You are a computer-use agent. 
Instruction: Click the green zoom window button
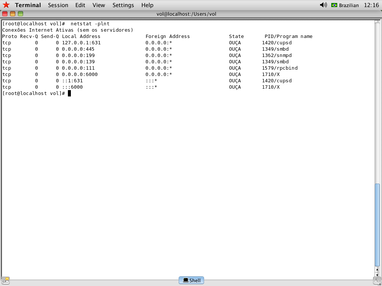(x=21, y=14)
